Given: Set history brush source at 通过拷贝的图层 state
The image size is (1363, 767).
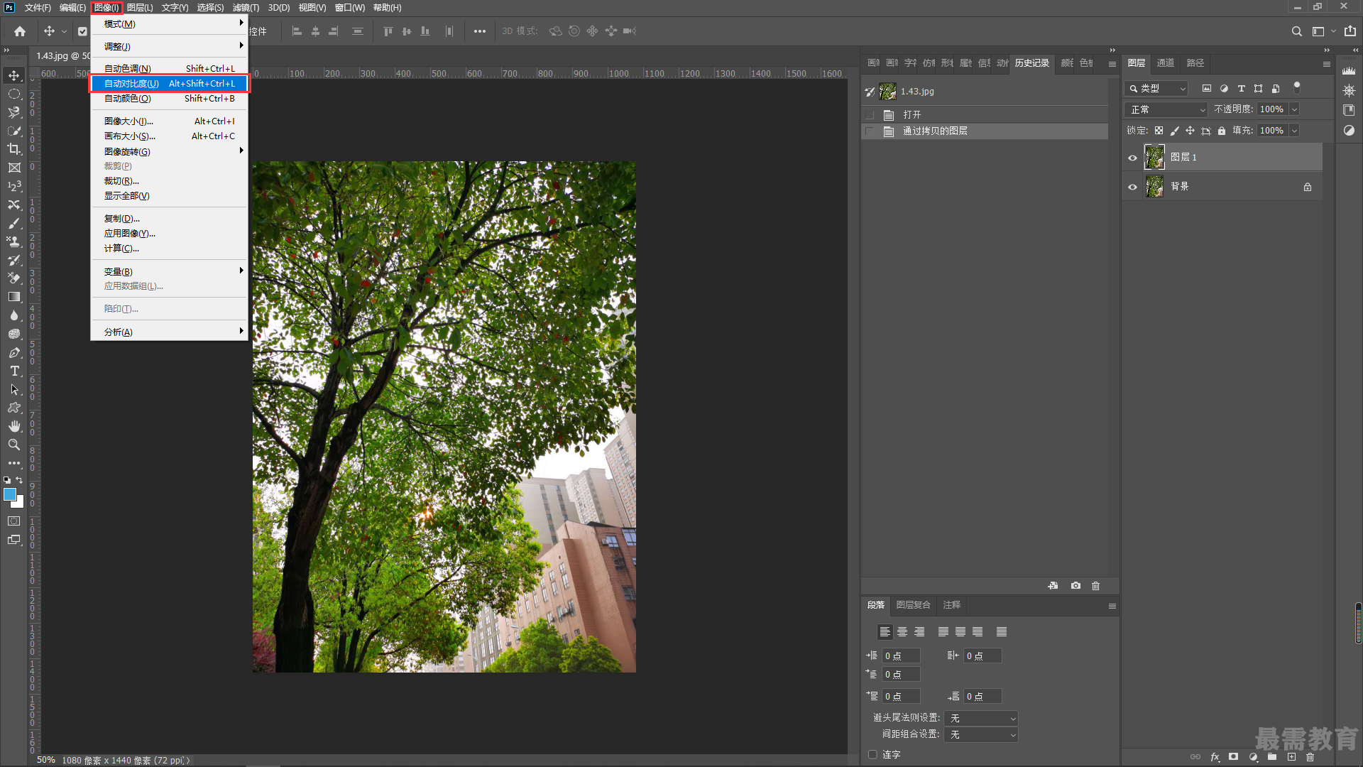Looking at the screenshot, I should (870, 131).
